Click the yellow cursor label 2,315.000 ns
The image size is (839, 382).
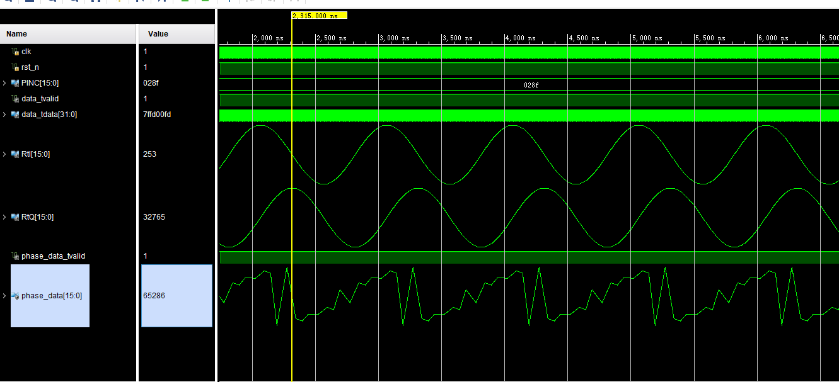point(319,15)
